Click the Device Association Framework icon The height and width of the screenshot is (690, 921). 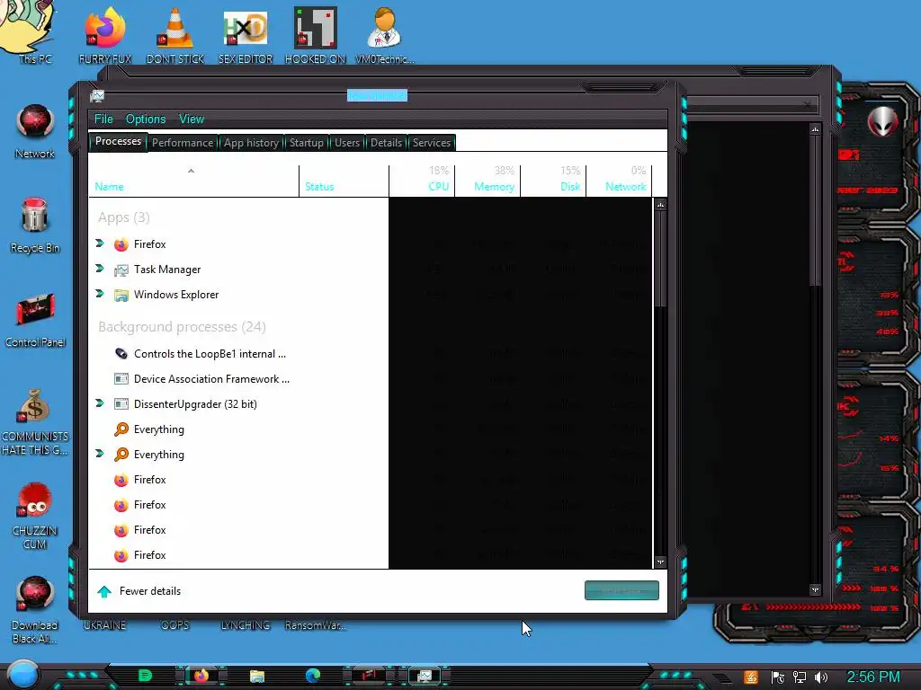click(121, 379)
